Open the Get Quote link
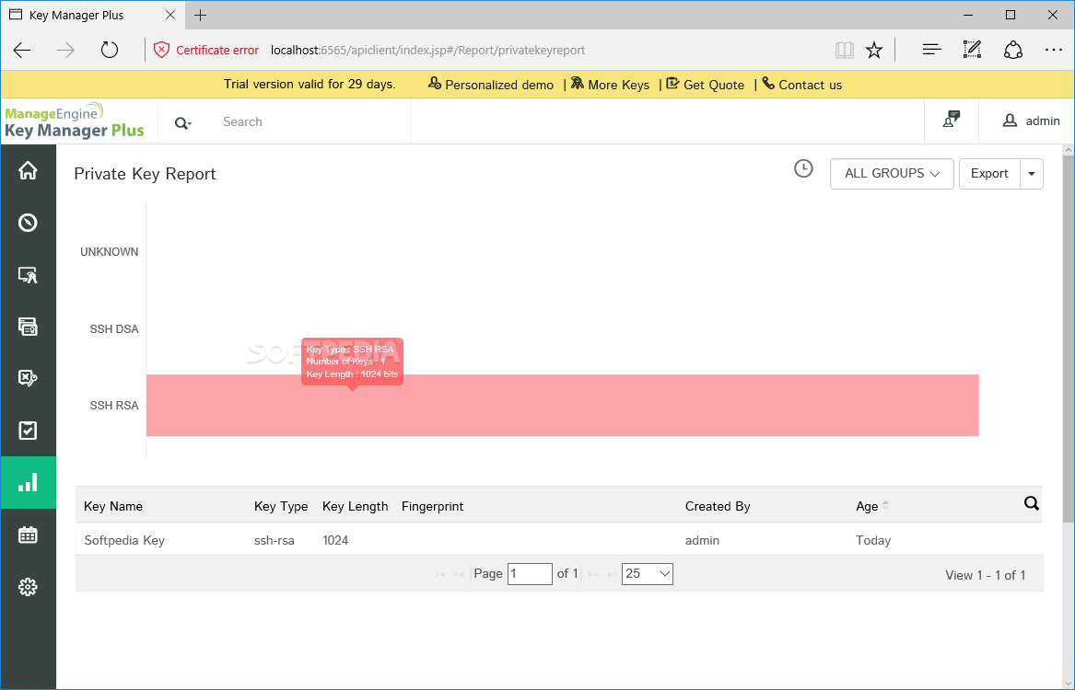 coord(706,85)
